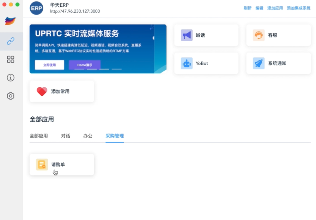Select the 全部应用 tab
Screen dimensions: 316x220
coord(39,136)
